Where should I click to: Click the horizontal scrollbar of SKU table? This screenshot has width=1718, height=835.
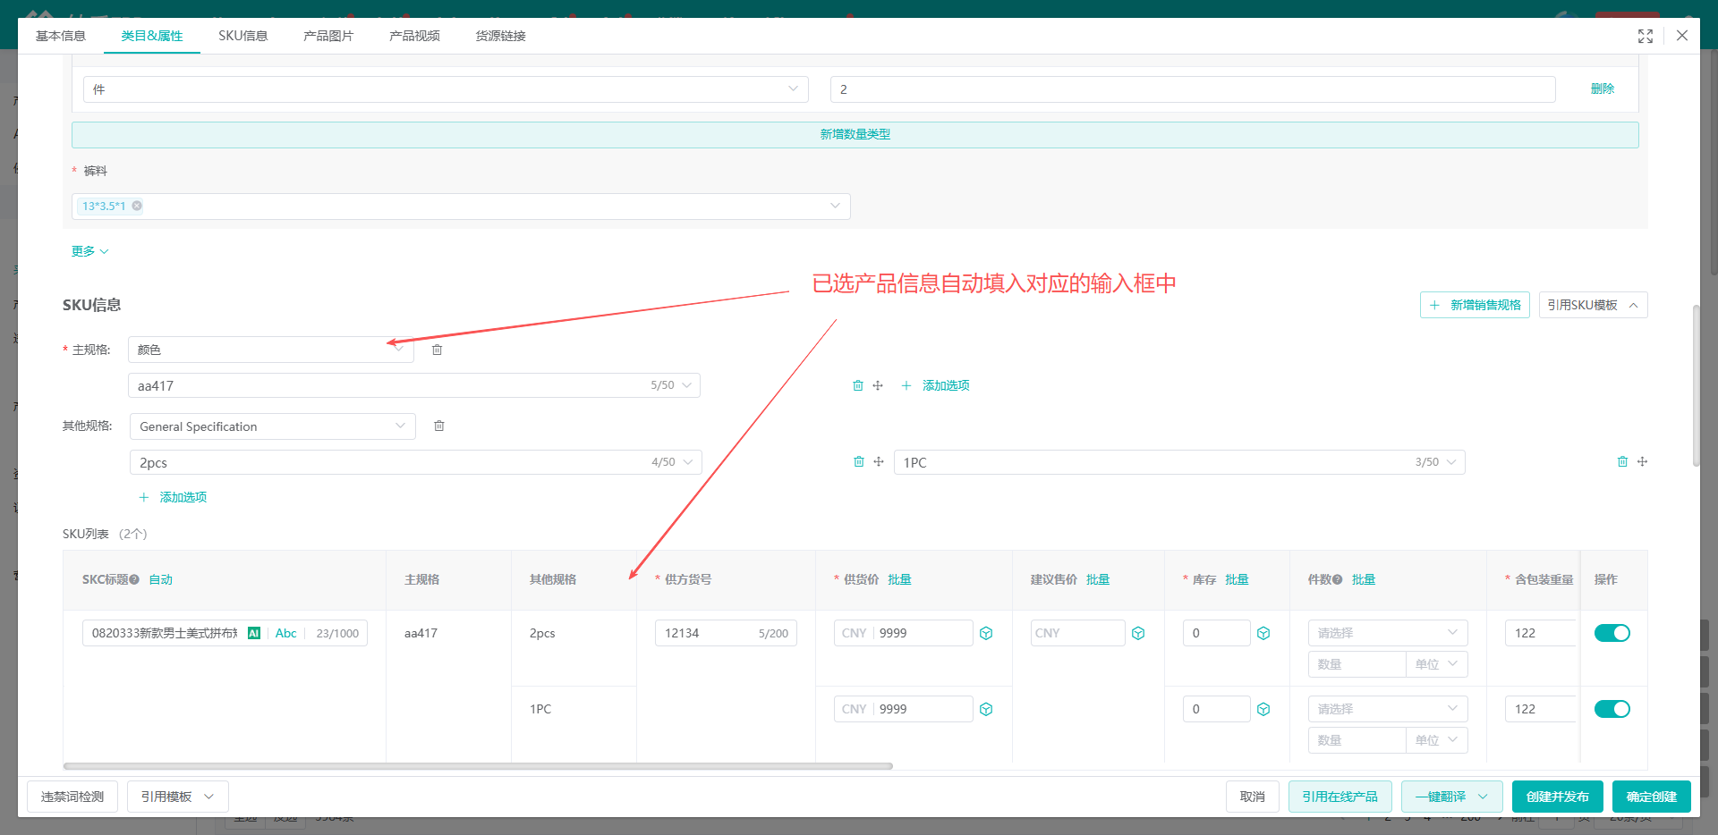tap(478, 766)
